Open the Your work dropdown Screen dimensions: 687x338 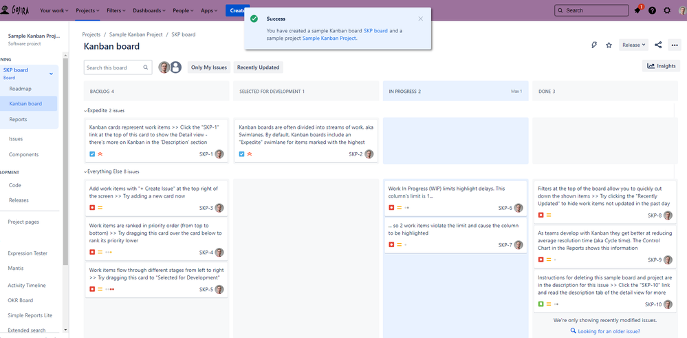tap(54, 10)
